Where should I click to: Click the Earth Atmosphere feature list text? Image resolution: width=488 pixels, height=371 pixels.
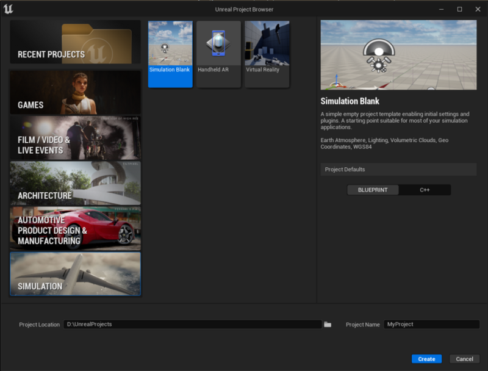tap(384, 143)
